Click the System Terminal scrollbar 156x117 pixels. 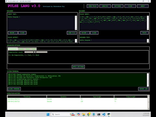[x=148, y=80]
